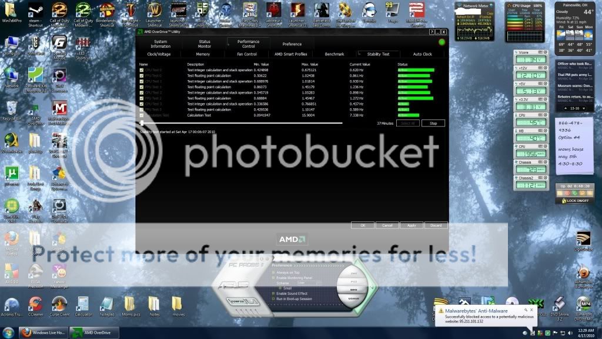Screen dimensions: 602x339
Task: Select the Fan Control sub-tab
Action: tap(247, 54)
